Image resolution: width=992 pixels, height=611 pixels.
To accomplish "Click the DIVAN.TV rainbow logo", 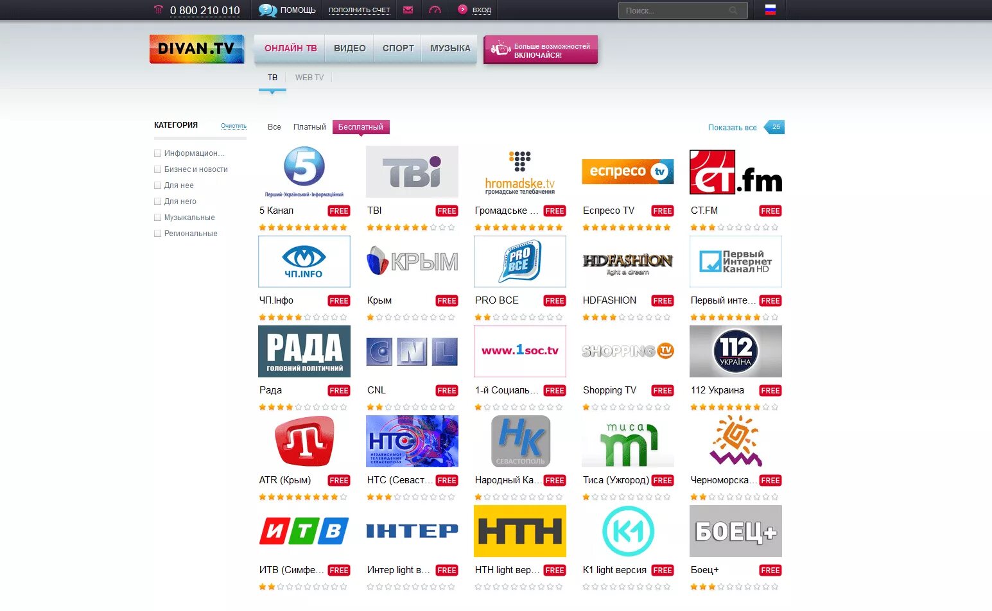I will click(196, 49).
